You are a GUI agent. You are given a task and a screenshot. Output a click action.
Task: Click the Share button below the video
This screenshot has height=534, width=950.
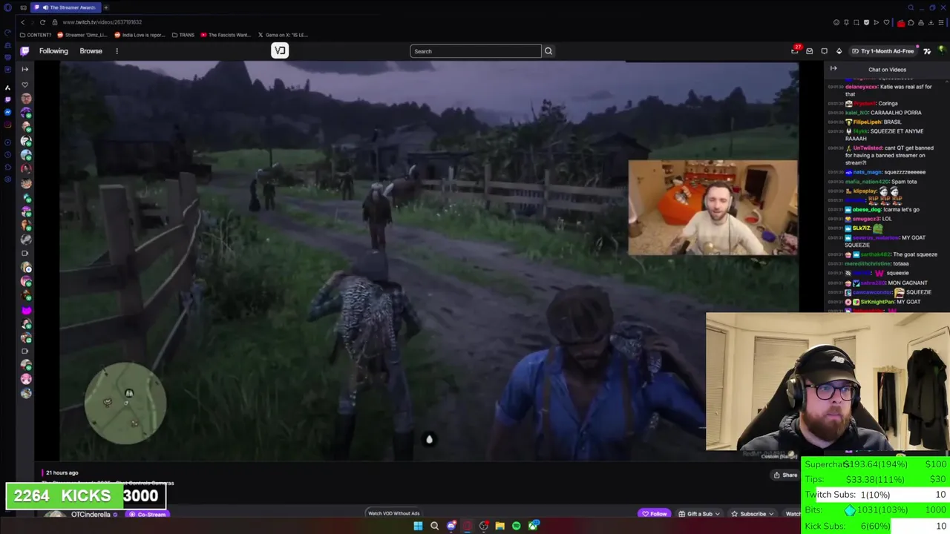click(x=786, y=475)
